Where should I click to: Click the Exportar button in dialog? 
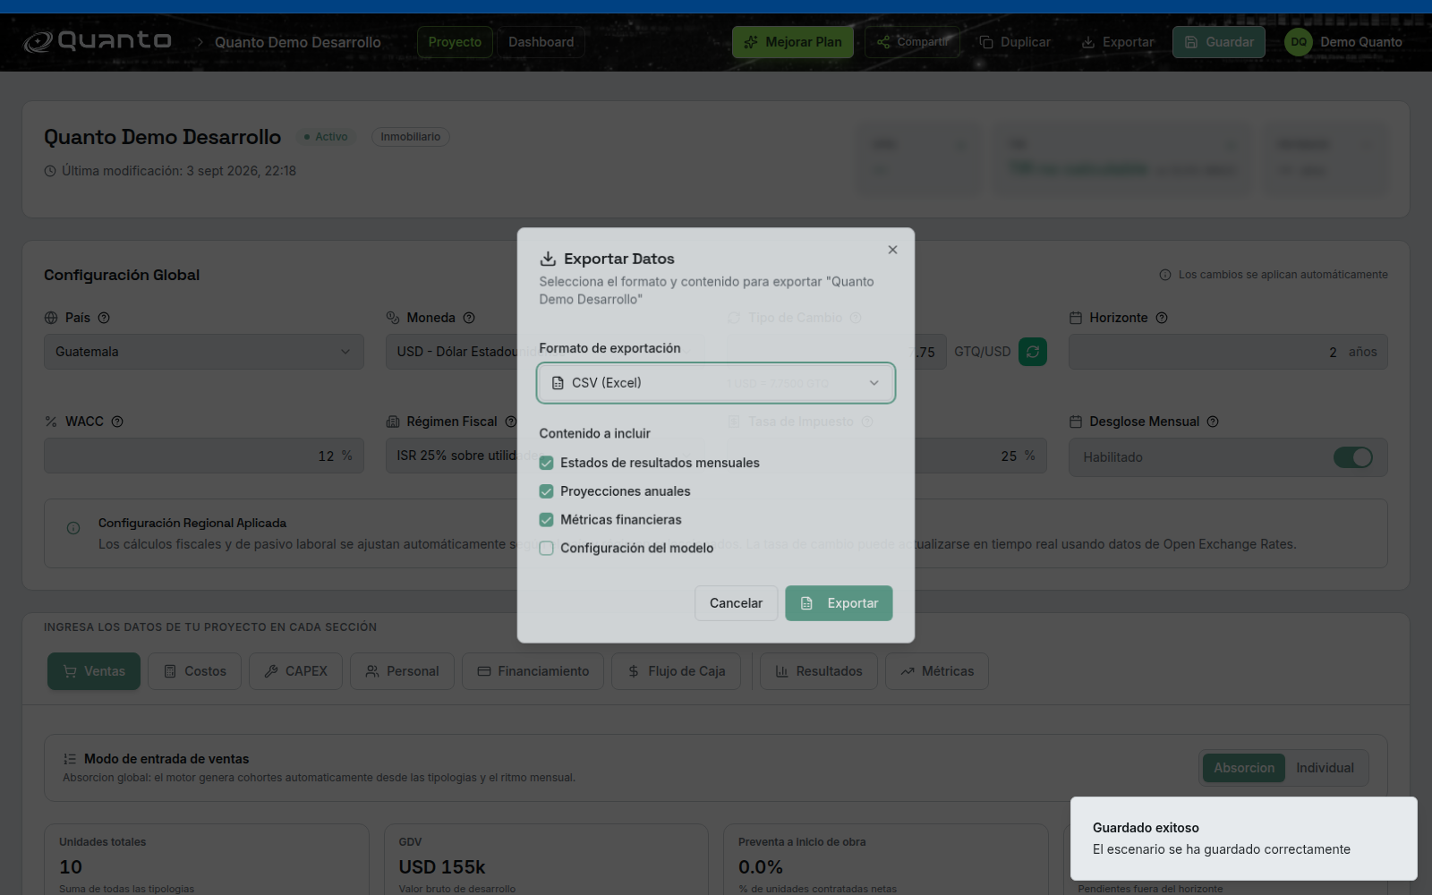839,603
